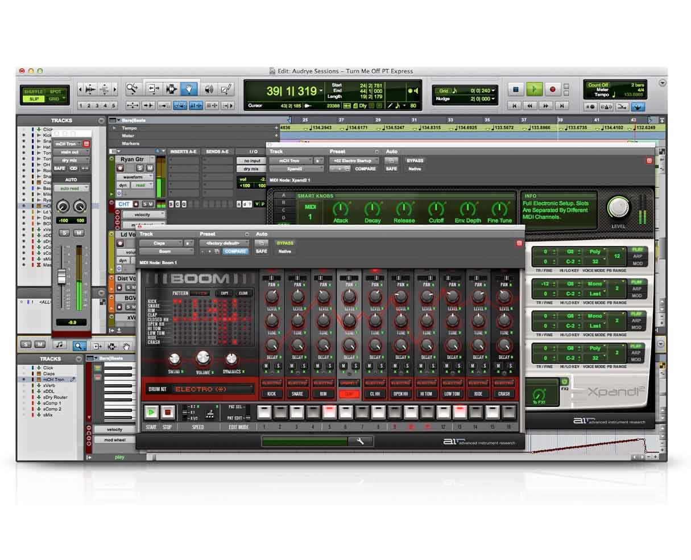Image resolution: width=691 pixels, height=560 pixels.
Task: Select the Grabber hand tool
Action: (x=189, y=89)
